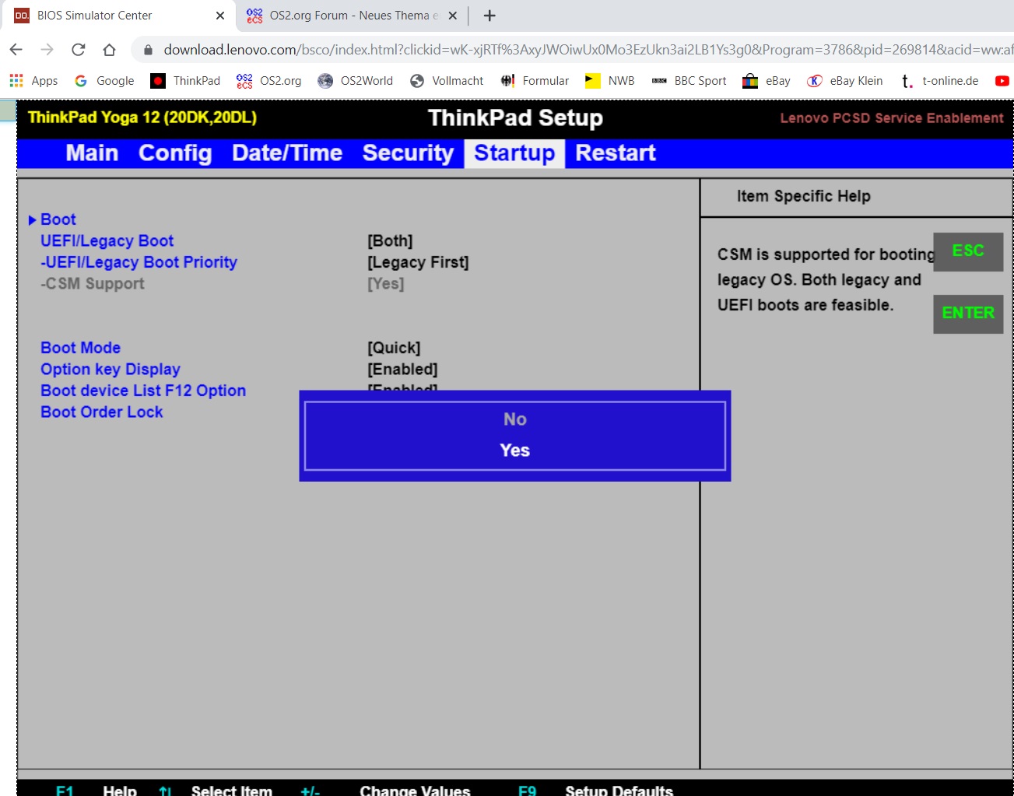
Task: Select Boot device List F12 Option
Action: 143,391
